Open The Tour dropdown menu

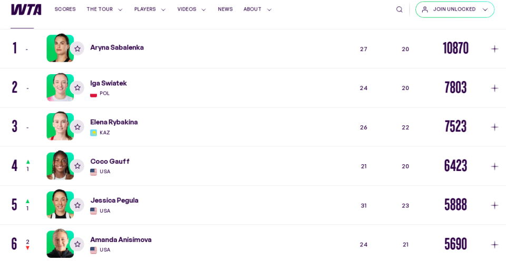104,9
